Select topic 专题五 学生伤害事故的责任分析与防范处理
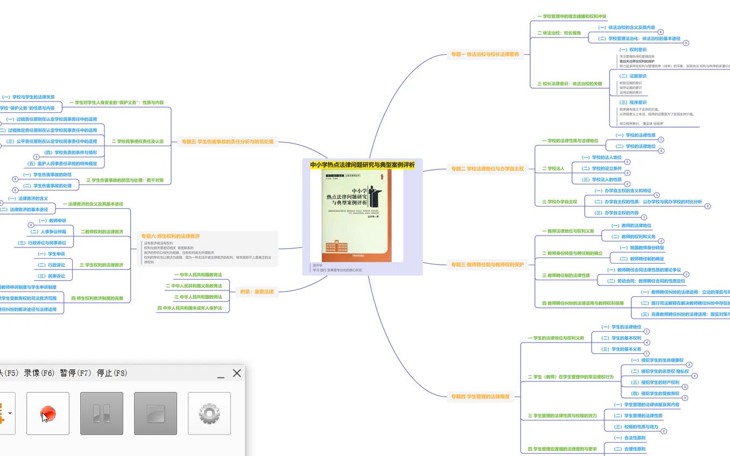 [228, 142]
